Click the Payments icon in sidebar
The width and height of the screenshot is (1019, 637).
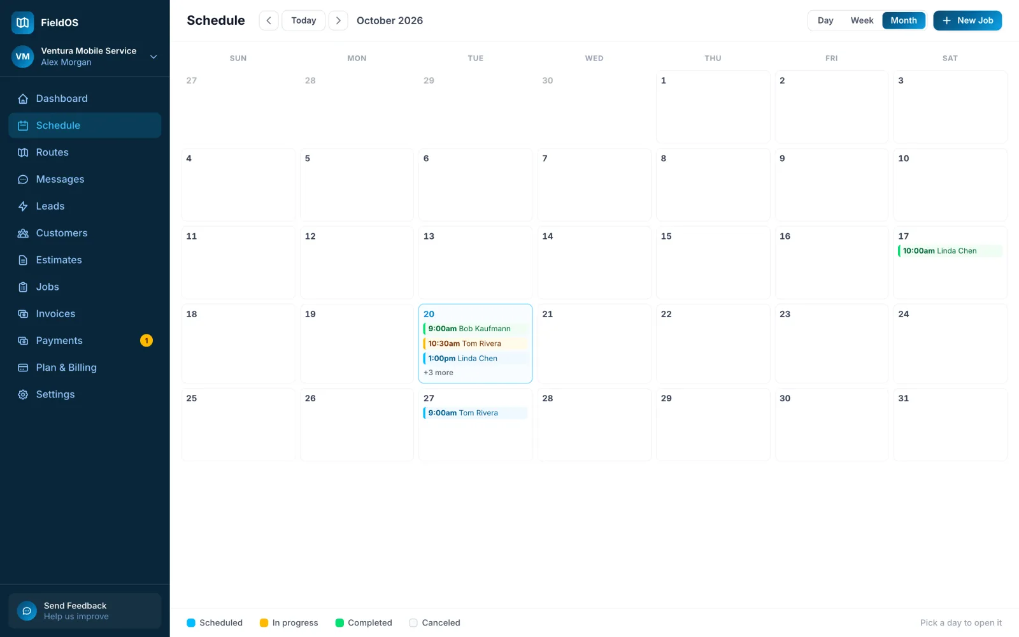pyautogui.click(x=23, y=341)
